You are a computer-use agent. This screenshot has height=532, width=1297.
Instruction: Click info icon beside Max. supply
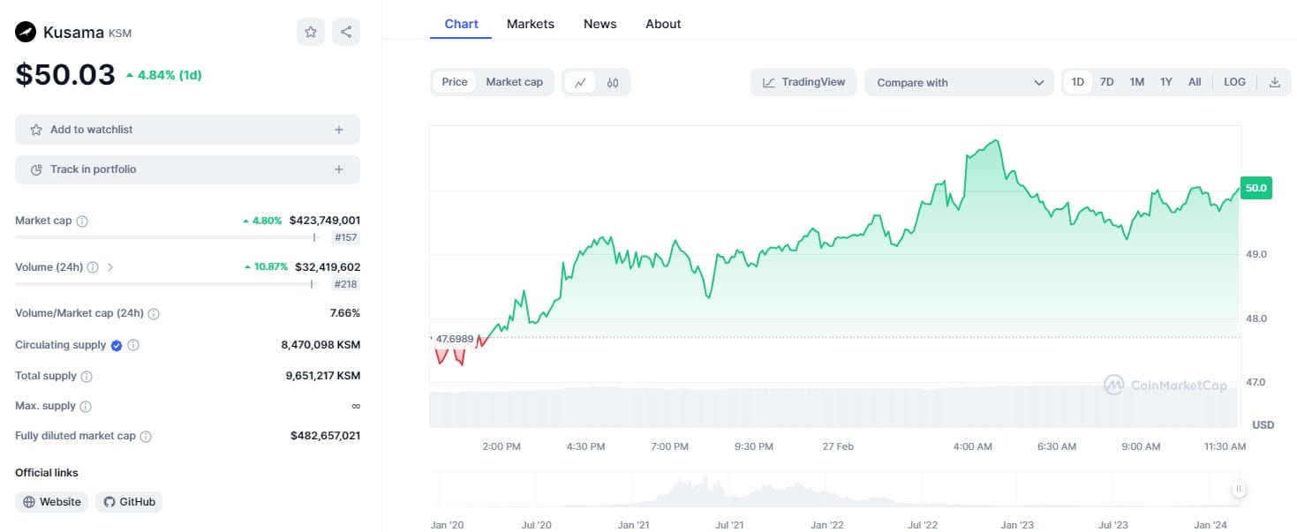pos(86,407)
